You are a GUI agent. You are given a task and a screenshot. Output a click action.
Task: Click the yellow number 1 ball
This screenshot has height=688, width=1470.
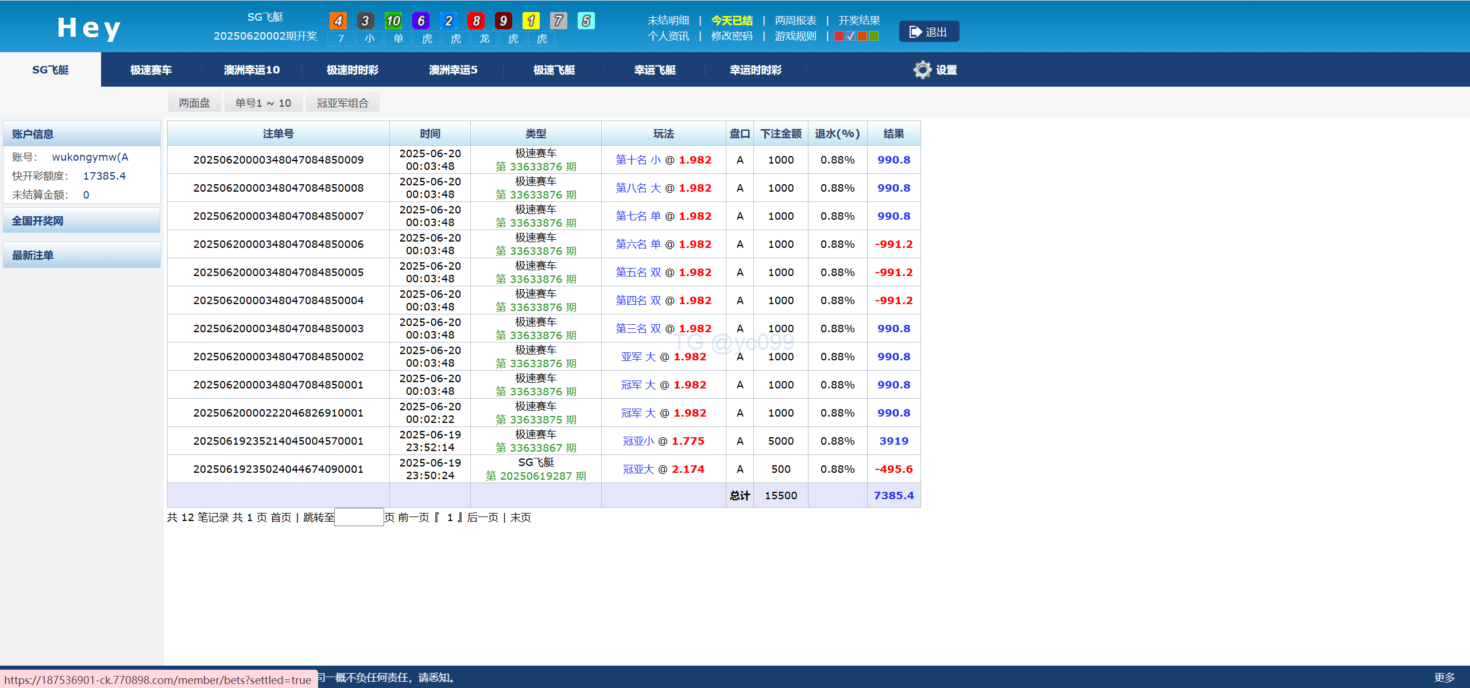(531, 21)
